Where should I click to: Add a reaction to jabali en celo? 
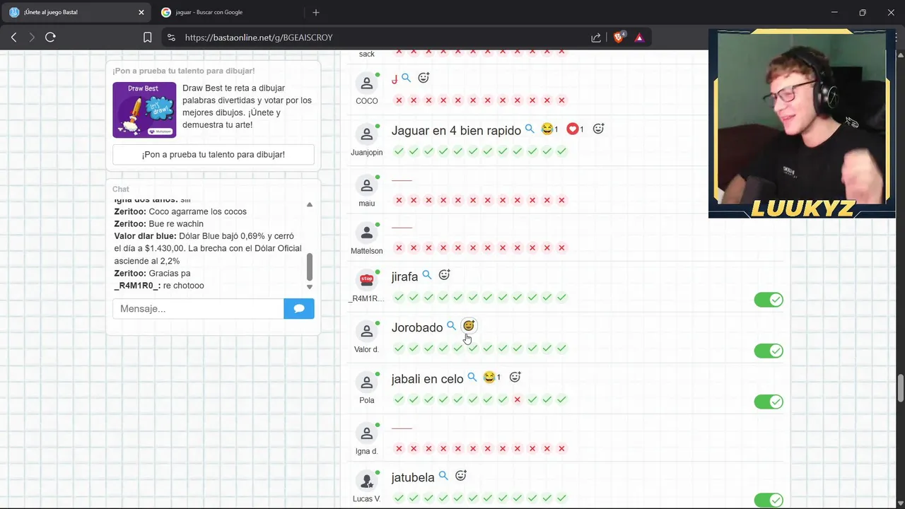coord(515,378)
